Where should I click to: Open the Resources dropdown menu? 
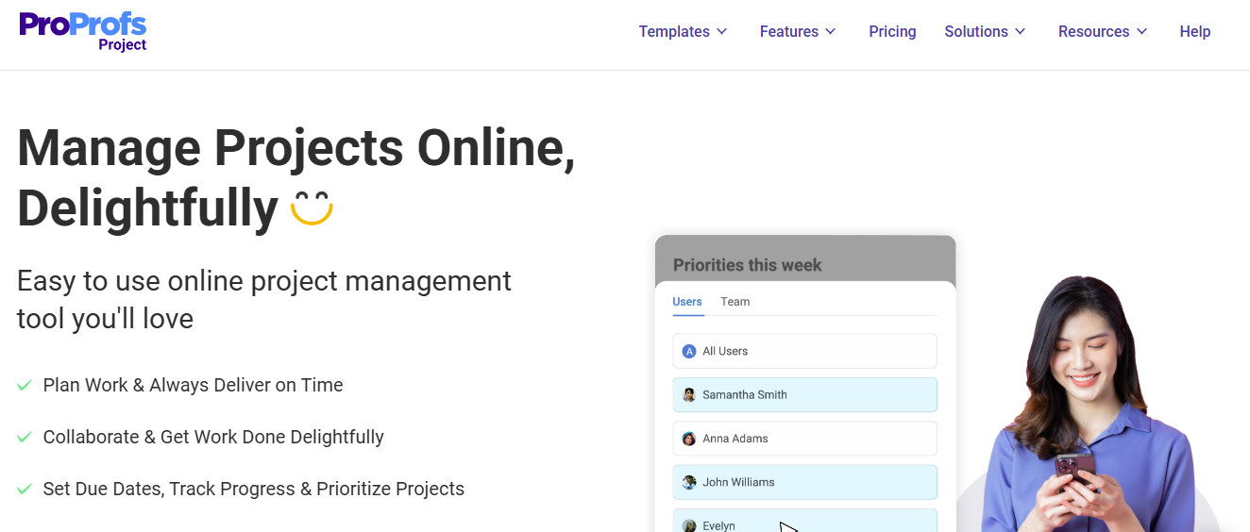click(x=1103, y=31)
